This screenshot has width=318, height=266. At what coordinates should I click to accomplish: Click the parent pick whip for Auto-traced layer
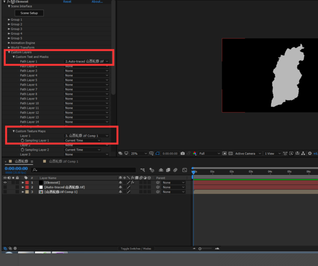coord(158,187)
